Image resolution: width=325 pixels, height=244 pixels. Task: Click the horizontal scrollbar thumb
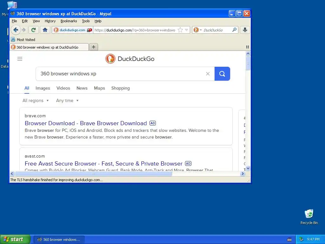pos(93,174)
